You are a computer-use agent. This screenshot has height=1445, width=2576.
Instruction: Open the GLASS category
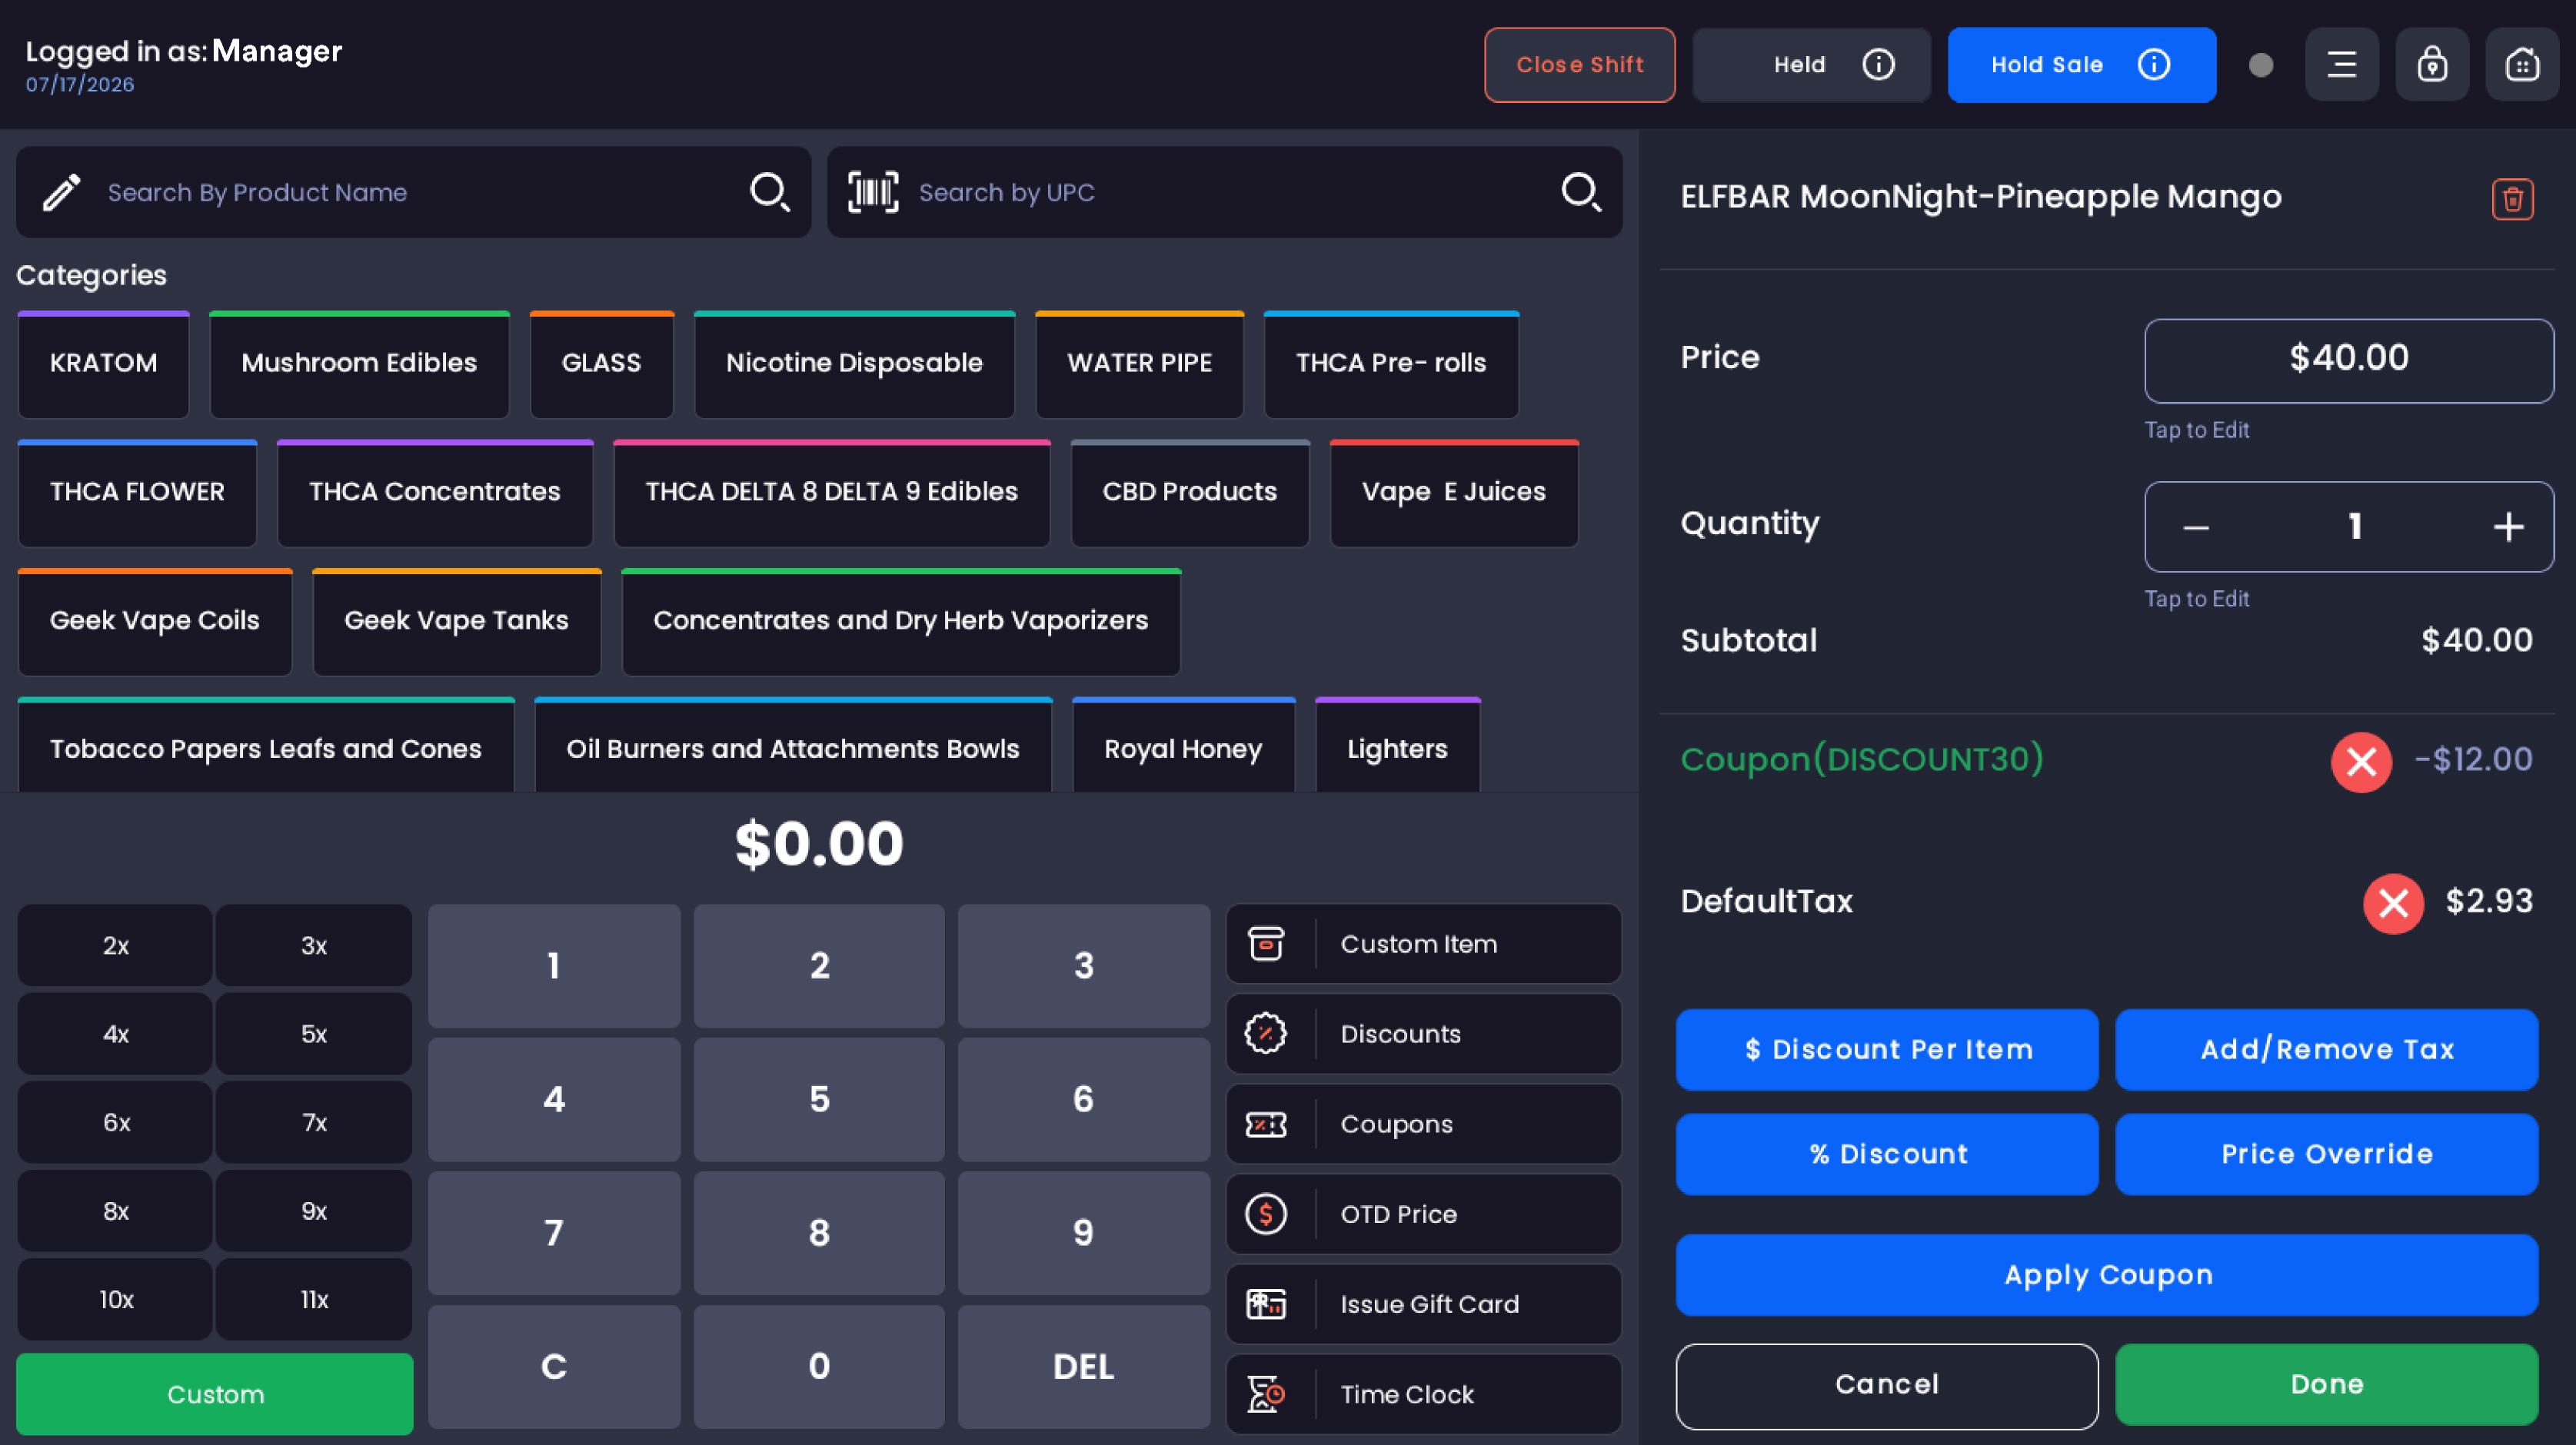[601, 364]
